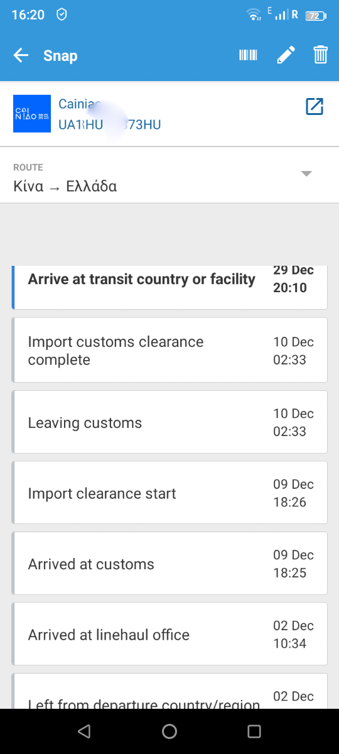Tap Import clearance start event
This screenshot has width=339, height=754.
[x=169, y=493]
